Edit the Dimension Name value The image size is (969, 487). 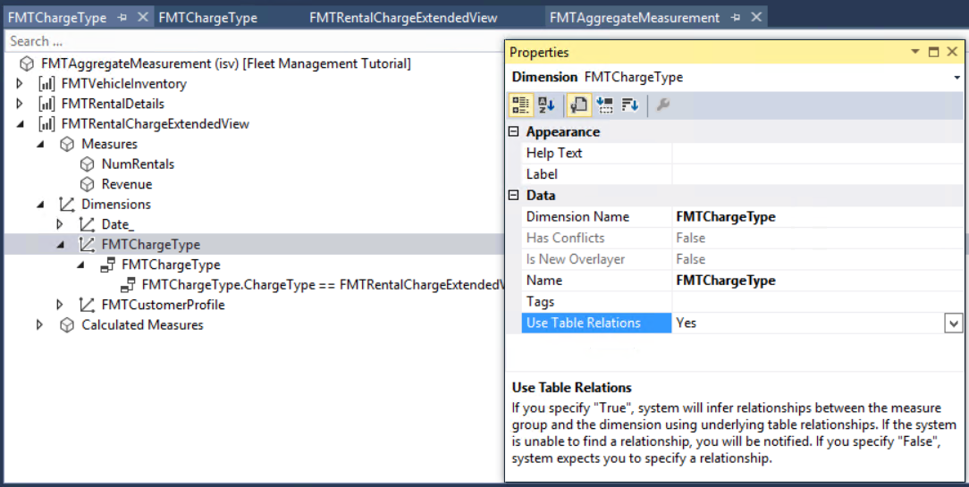(817, 217)
